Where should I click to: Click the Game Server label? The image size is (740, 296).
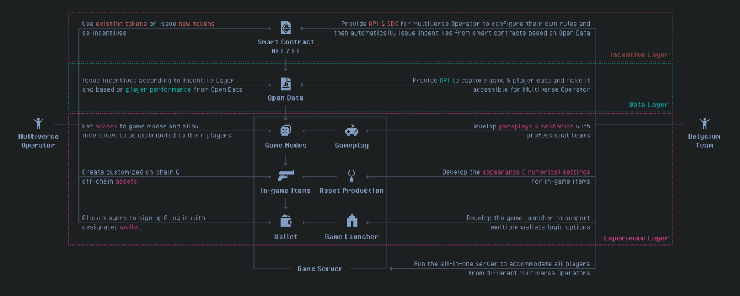point(320,269)
